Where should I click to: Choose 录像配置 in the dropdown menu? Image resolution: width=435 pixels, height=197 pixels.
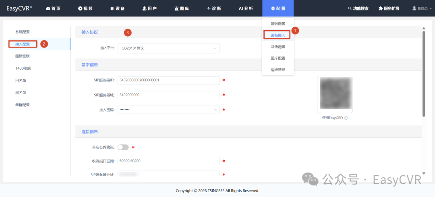click(278, 47)
